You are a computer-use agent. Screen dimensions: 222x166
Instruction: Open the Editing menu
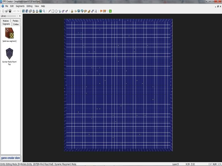point(29,6)
